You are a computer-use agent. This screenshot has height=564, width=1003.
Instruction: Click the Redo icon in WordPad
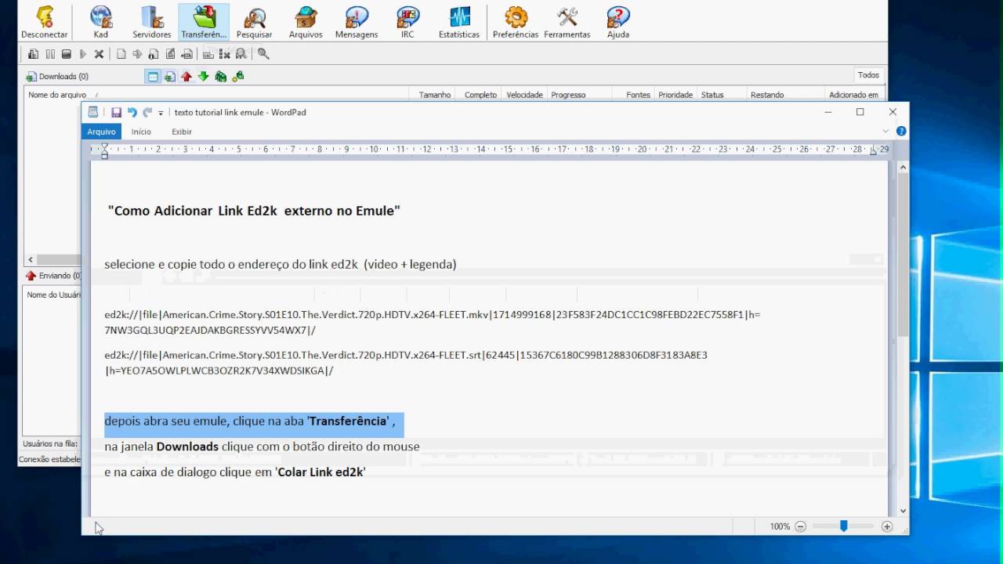[147, 113]
